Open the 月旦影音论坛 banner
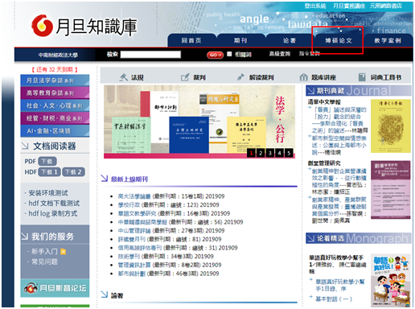415x309 pixels. coord(55,288)
